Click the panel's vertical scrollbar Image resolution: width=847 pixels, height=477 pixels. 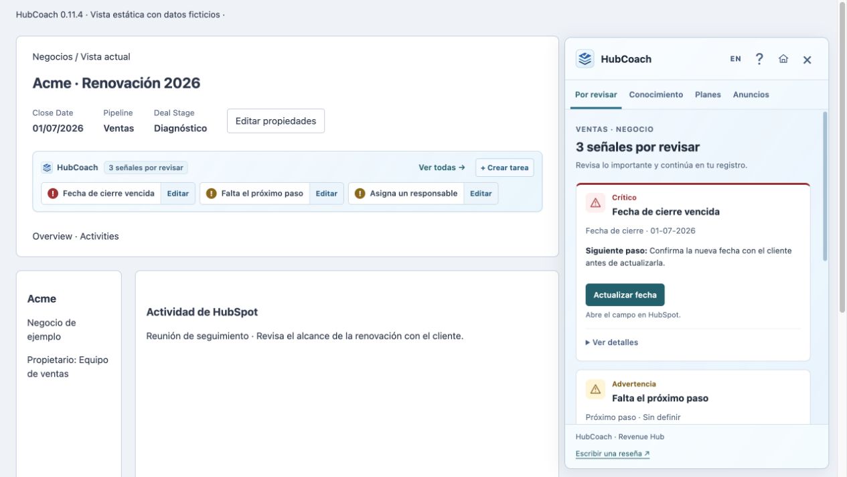pos(825,186)
